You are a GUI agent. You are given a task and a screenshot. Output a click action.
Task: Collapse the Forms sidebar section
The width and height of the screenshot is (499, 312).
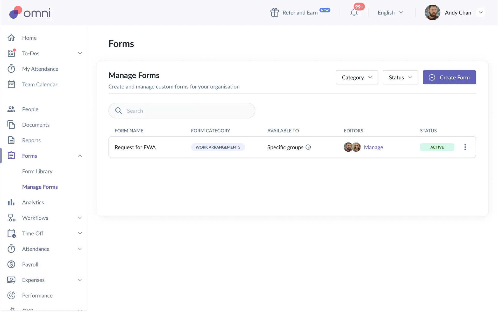tap(80, 156)
